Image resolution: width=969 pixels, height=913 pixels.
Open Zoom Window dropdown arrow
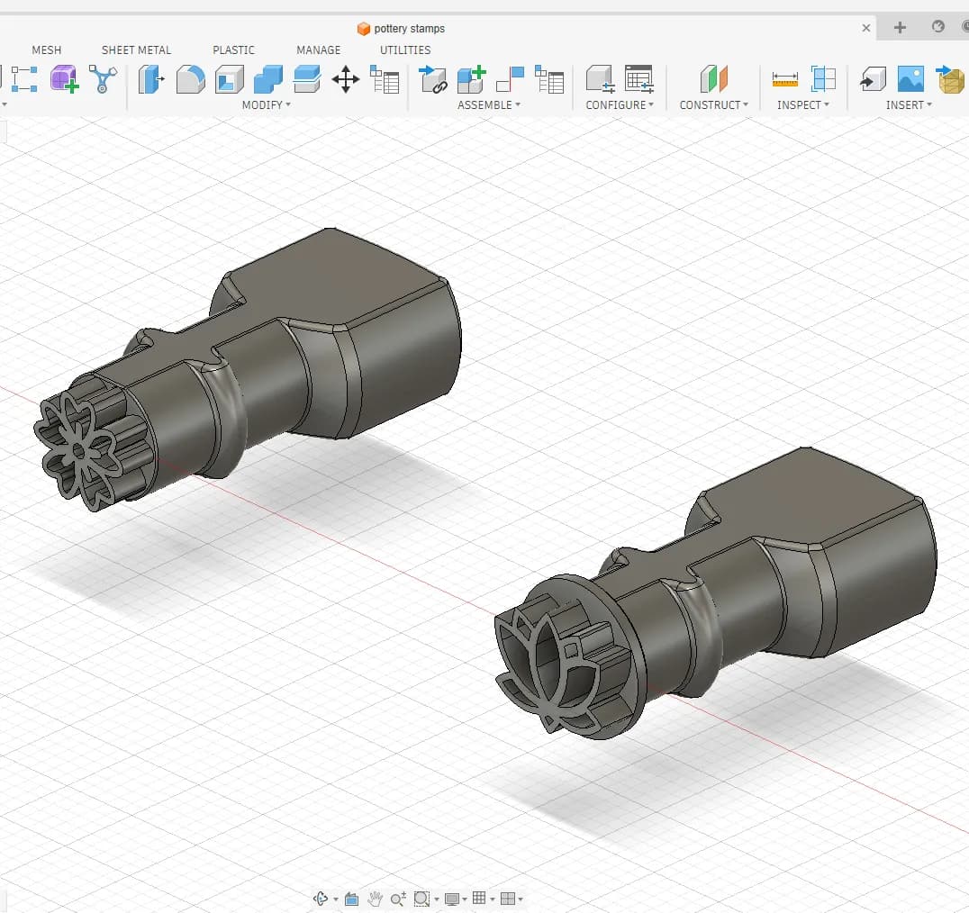tap(436, 899)
